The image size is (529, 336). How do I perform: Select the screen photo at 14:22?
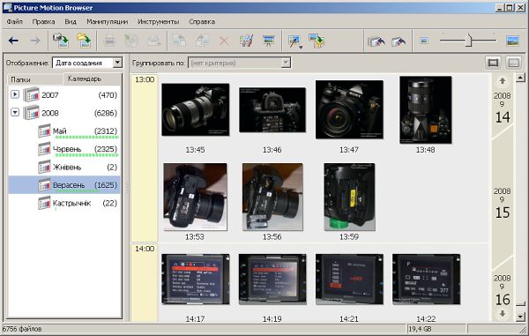point(426,280)
